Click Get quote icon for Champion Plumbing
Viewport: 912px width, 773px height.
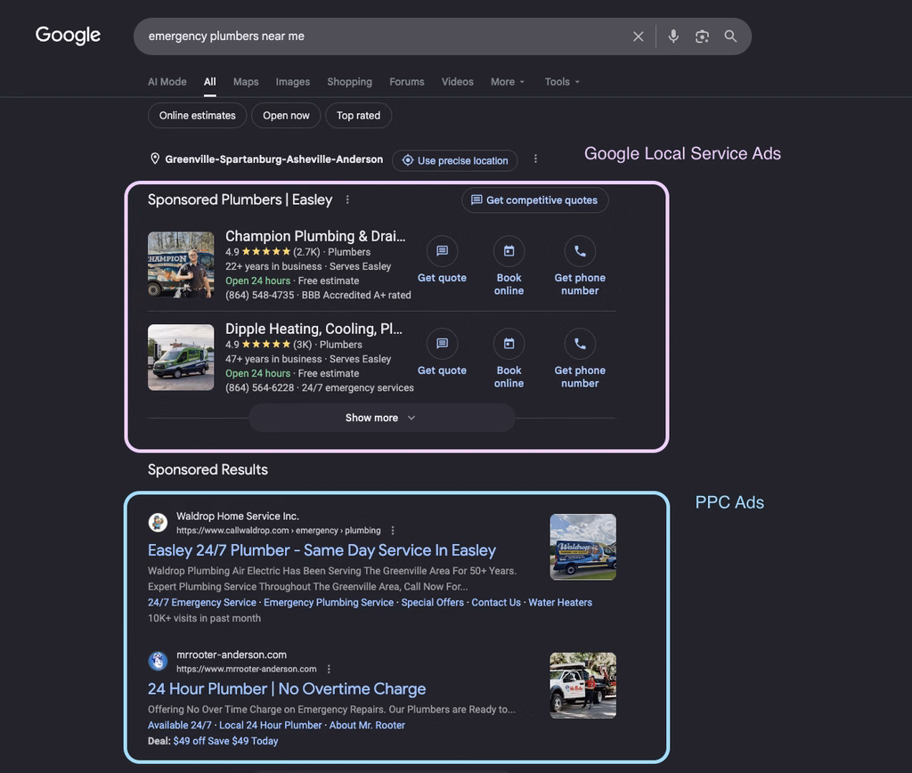(442, 250)
